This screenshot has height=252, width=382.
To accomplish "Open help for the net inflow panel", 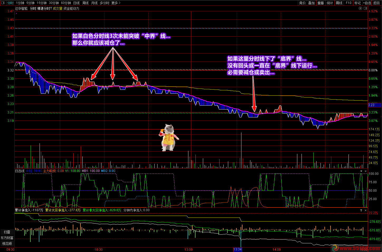I will 361,210.
